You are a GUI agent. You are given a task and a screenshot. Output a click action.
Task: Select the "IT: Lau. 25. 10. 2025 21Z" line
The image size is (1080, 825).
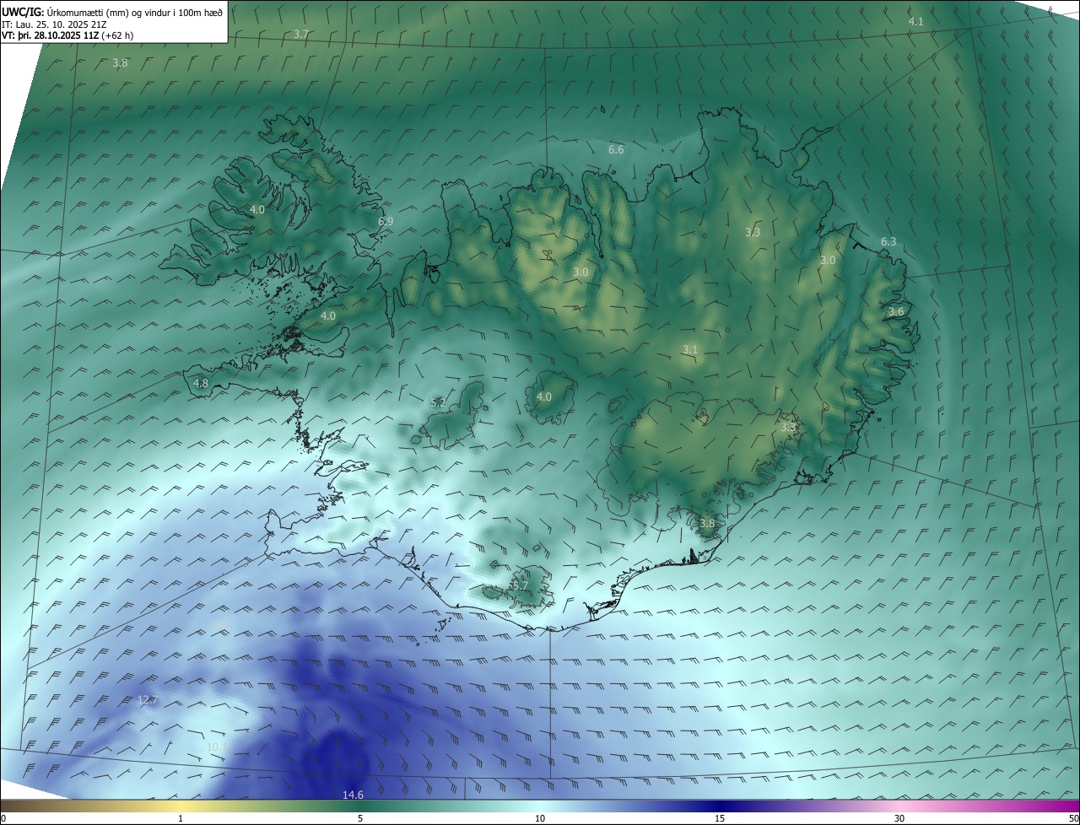pos(54,24)
